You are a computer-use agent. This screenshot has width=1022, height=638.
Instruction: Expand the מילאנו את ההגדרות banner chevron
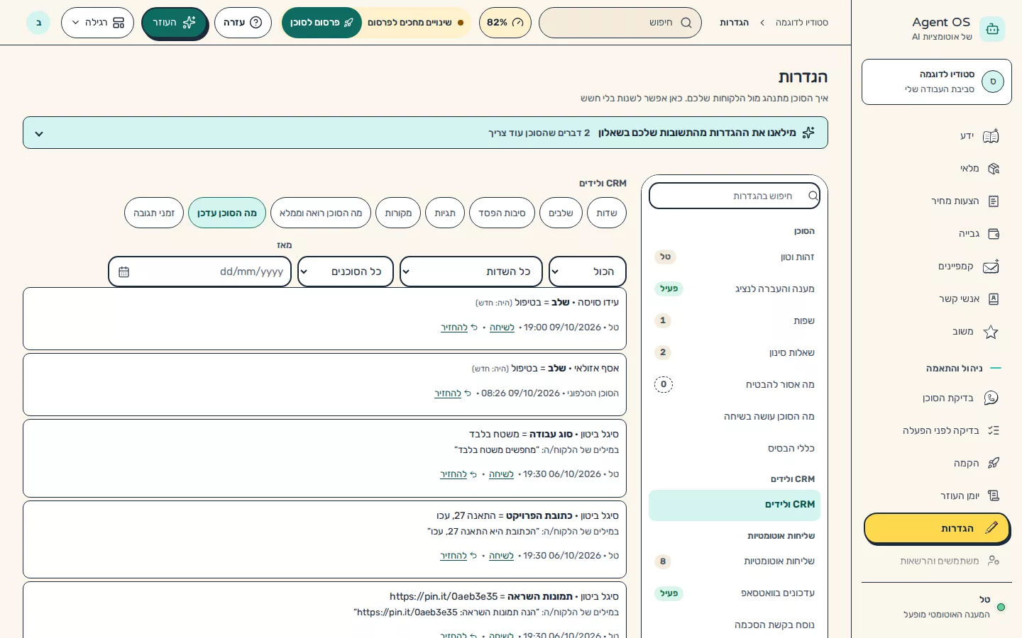[39, 133]
